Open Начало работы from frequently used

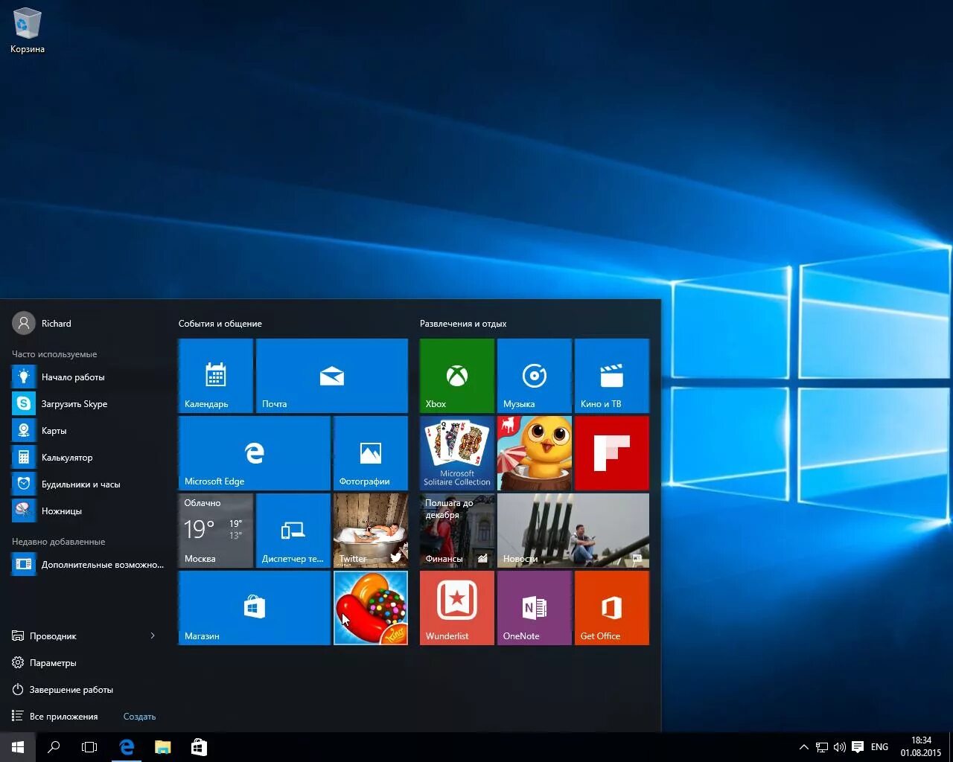click(x=88, y=377)
